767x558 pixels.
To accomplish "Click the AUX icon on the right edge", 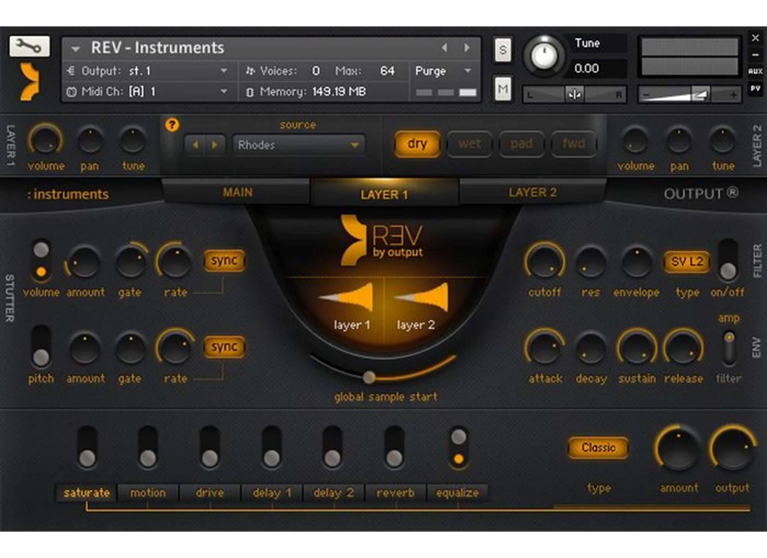I will point(756,71).
